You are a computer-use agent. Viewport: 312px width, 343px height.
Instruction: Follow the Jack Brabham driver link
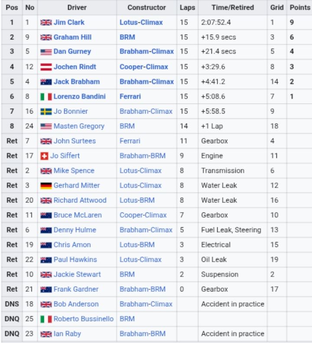click(x=77, y=82)
